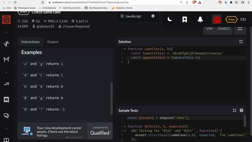Click the browser reload button
Viewport: 252px width, 142px height.
click(x=15, y=2)
